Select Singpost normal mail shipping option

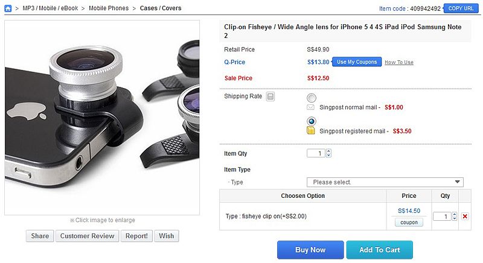click(312, 98)
